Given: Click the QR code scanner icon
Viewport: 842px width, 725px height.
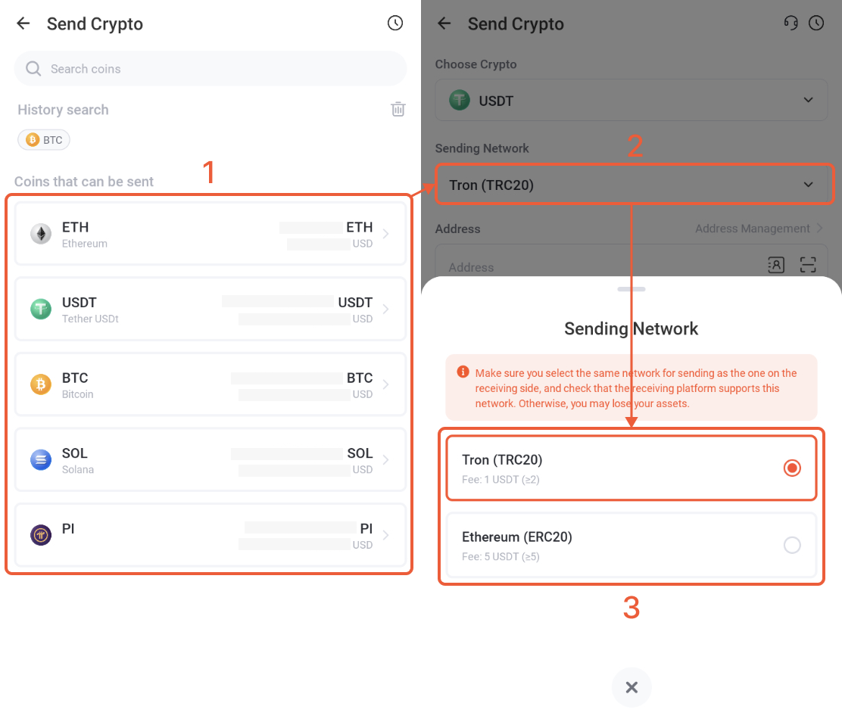Looking at the screenshot, I should [x=808, y=265].
